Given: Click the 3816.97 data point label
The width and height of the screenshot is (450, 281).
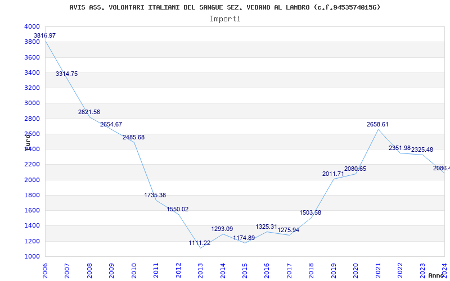Looking at the screenshot, I should 45,36.
